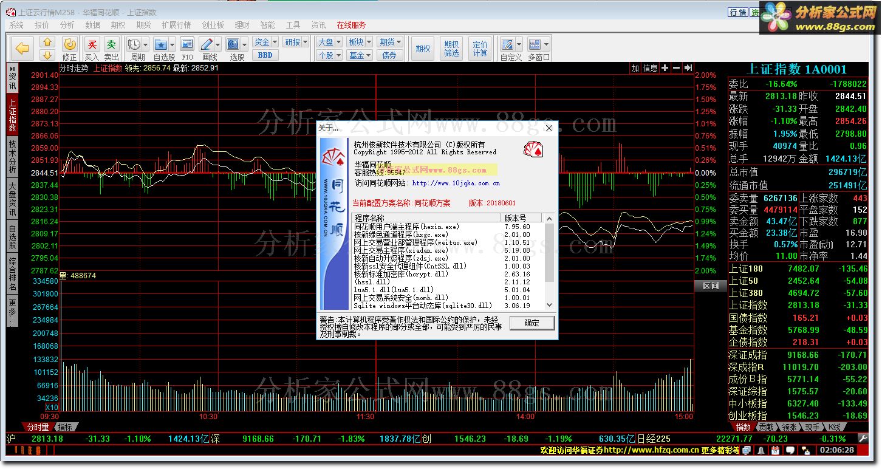Select the hexin.exe row in version list
Viewport: 882px width, 469px height.
[x=448, y=227]
